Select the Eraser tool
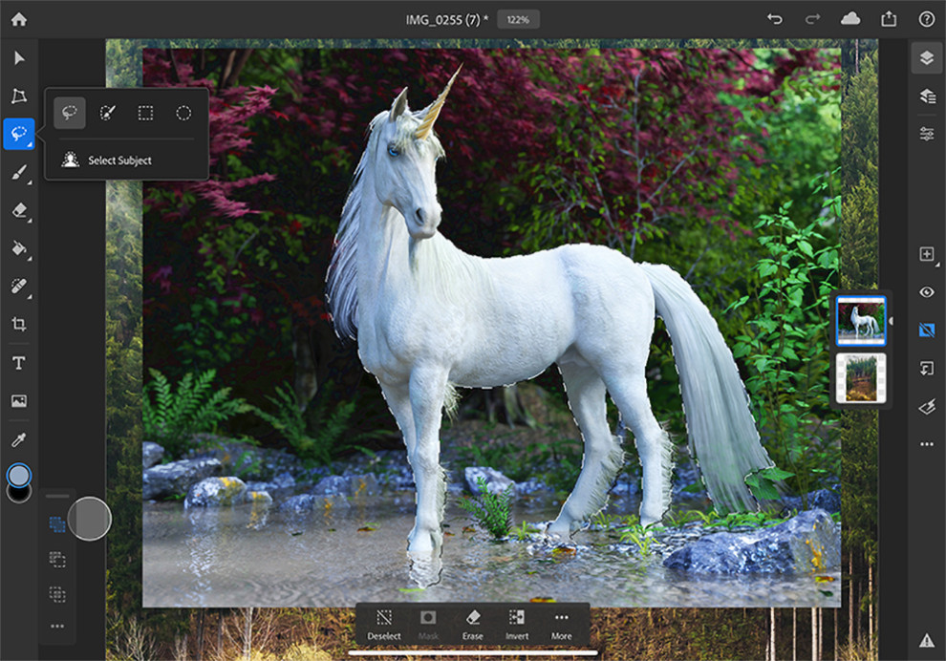The image size is (946, 661). pyautogui.click(x=17, y=211)
